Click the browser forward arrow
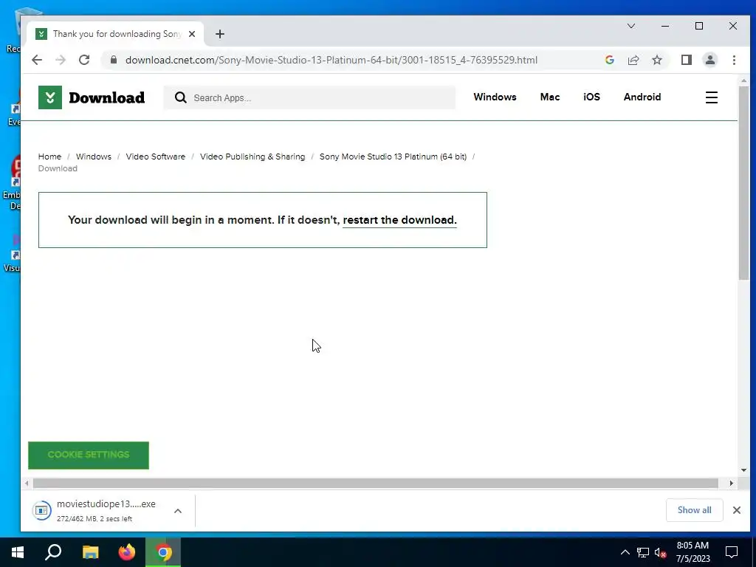 click(61, 60)
